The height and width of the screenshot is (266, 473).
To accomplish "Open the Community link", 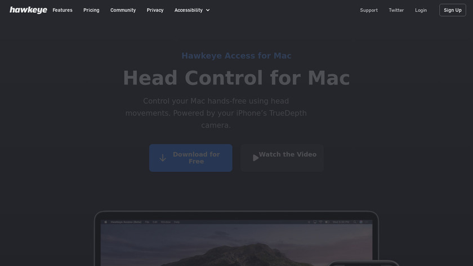I will [x=123, y=10].
